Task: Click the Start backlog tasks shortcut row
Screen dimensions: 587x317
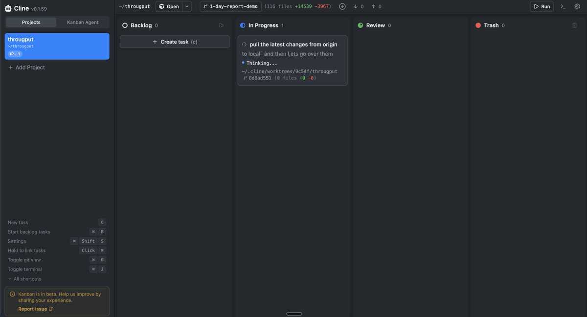Action: point(57,232)
